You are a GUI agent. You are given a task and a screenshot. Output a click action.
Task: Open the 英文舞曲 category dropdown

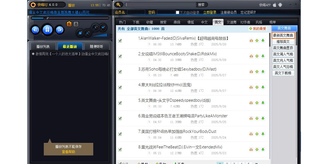pos(283,28)
